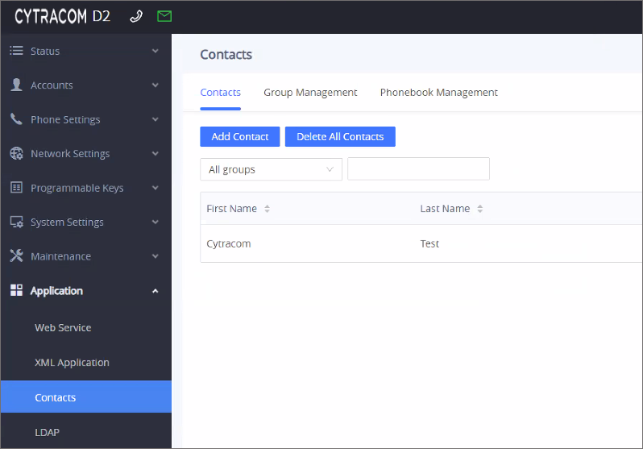Expand the System Settings menu

[85, 222]
